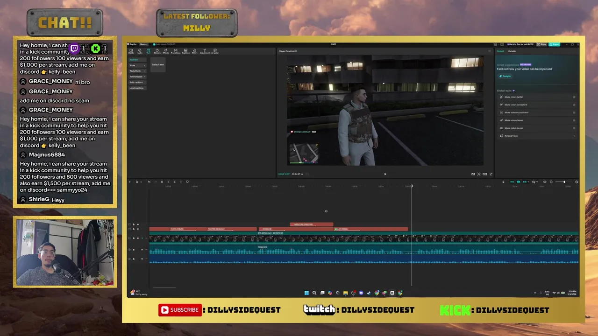Viewport: 598px width, 336px height.
Task: Select the PLAYING CASUALLY text clip
Action: [232, 229]
